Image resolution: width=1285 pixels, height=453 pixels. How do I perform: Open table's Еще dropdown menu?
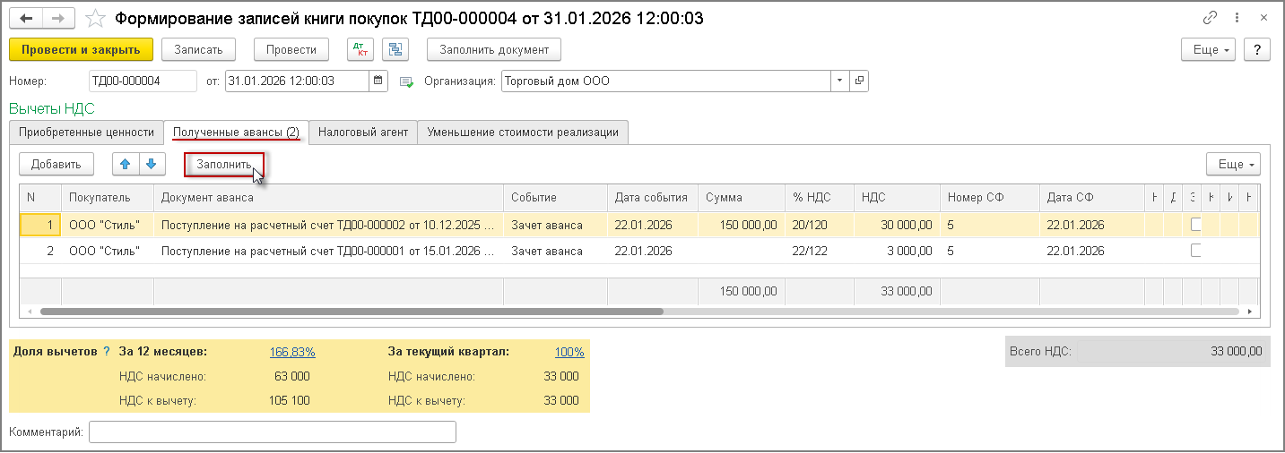point(1234,164)
